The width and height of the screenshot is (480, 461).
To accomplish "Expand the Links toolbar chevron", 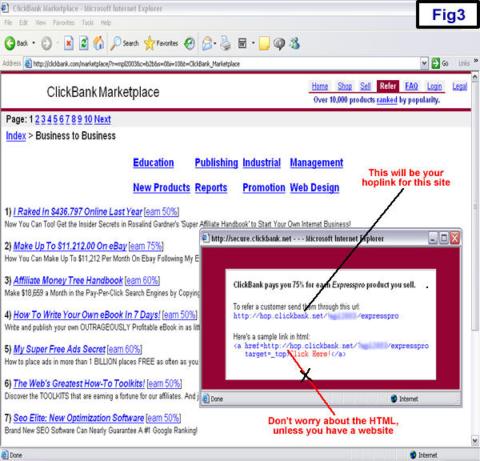I will [x=476, y=61].
